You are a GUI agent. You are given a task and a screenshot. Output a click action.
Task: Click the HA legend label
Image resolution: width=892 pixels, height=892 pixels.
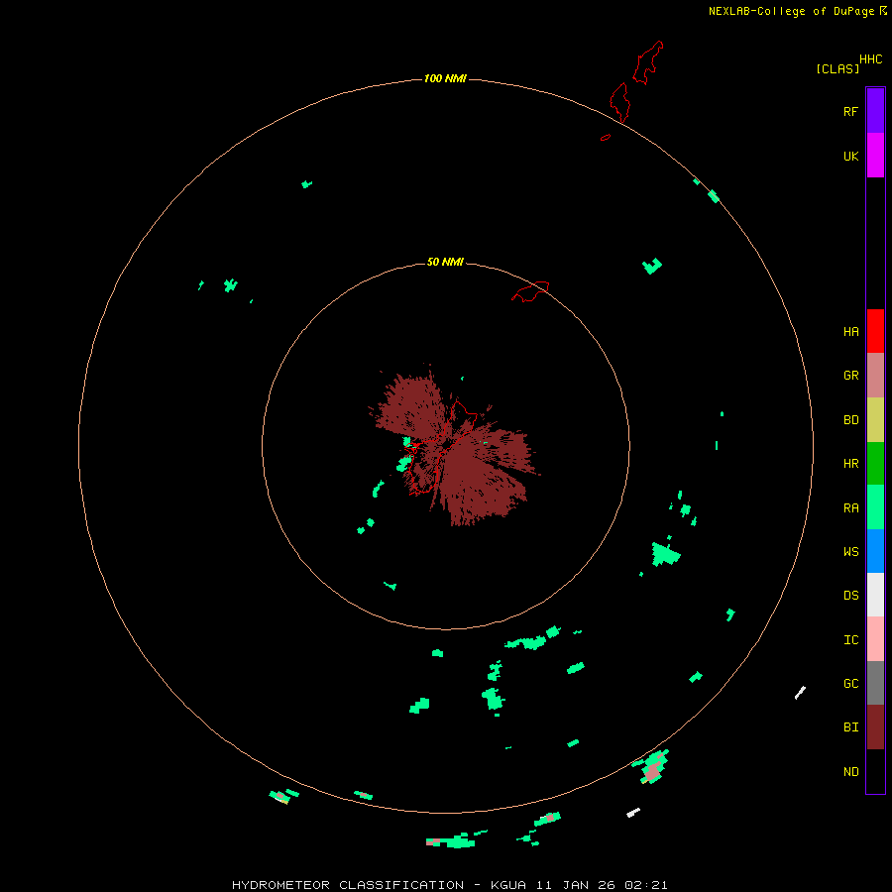click(850, 332)
